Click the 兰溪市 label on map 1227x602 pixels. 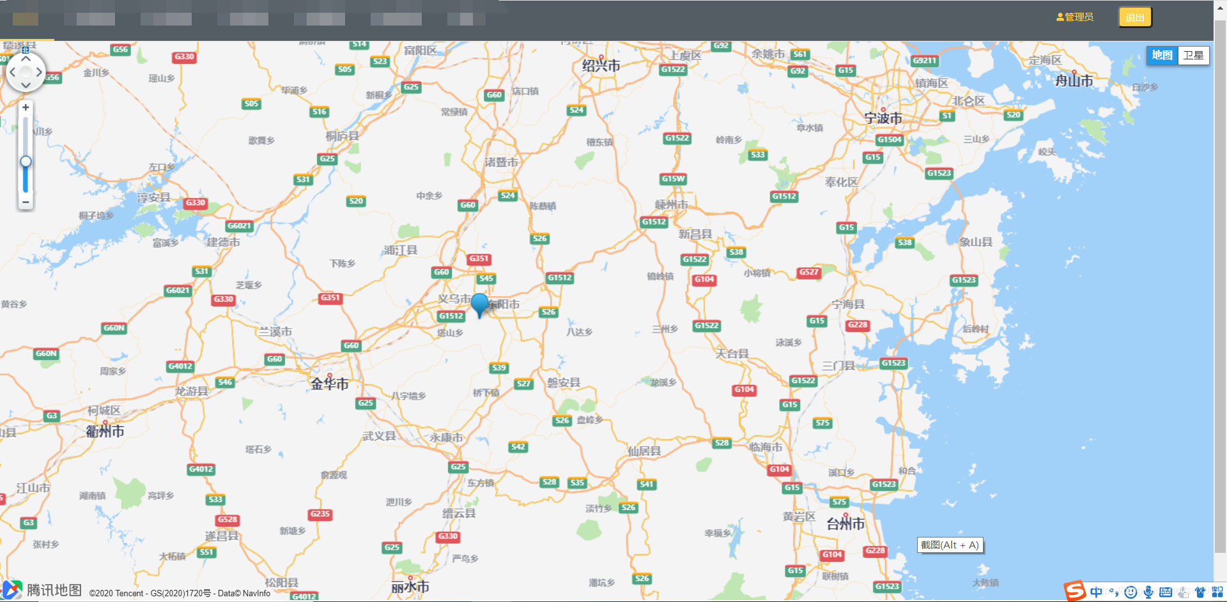pos(275,331)
